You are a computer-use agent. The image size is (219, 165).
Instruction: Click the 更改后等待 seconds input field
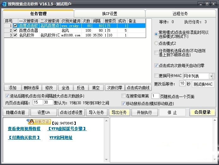click(x=182, y=84)
